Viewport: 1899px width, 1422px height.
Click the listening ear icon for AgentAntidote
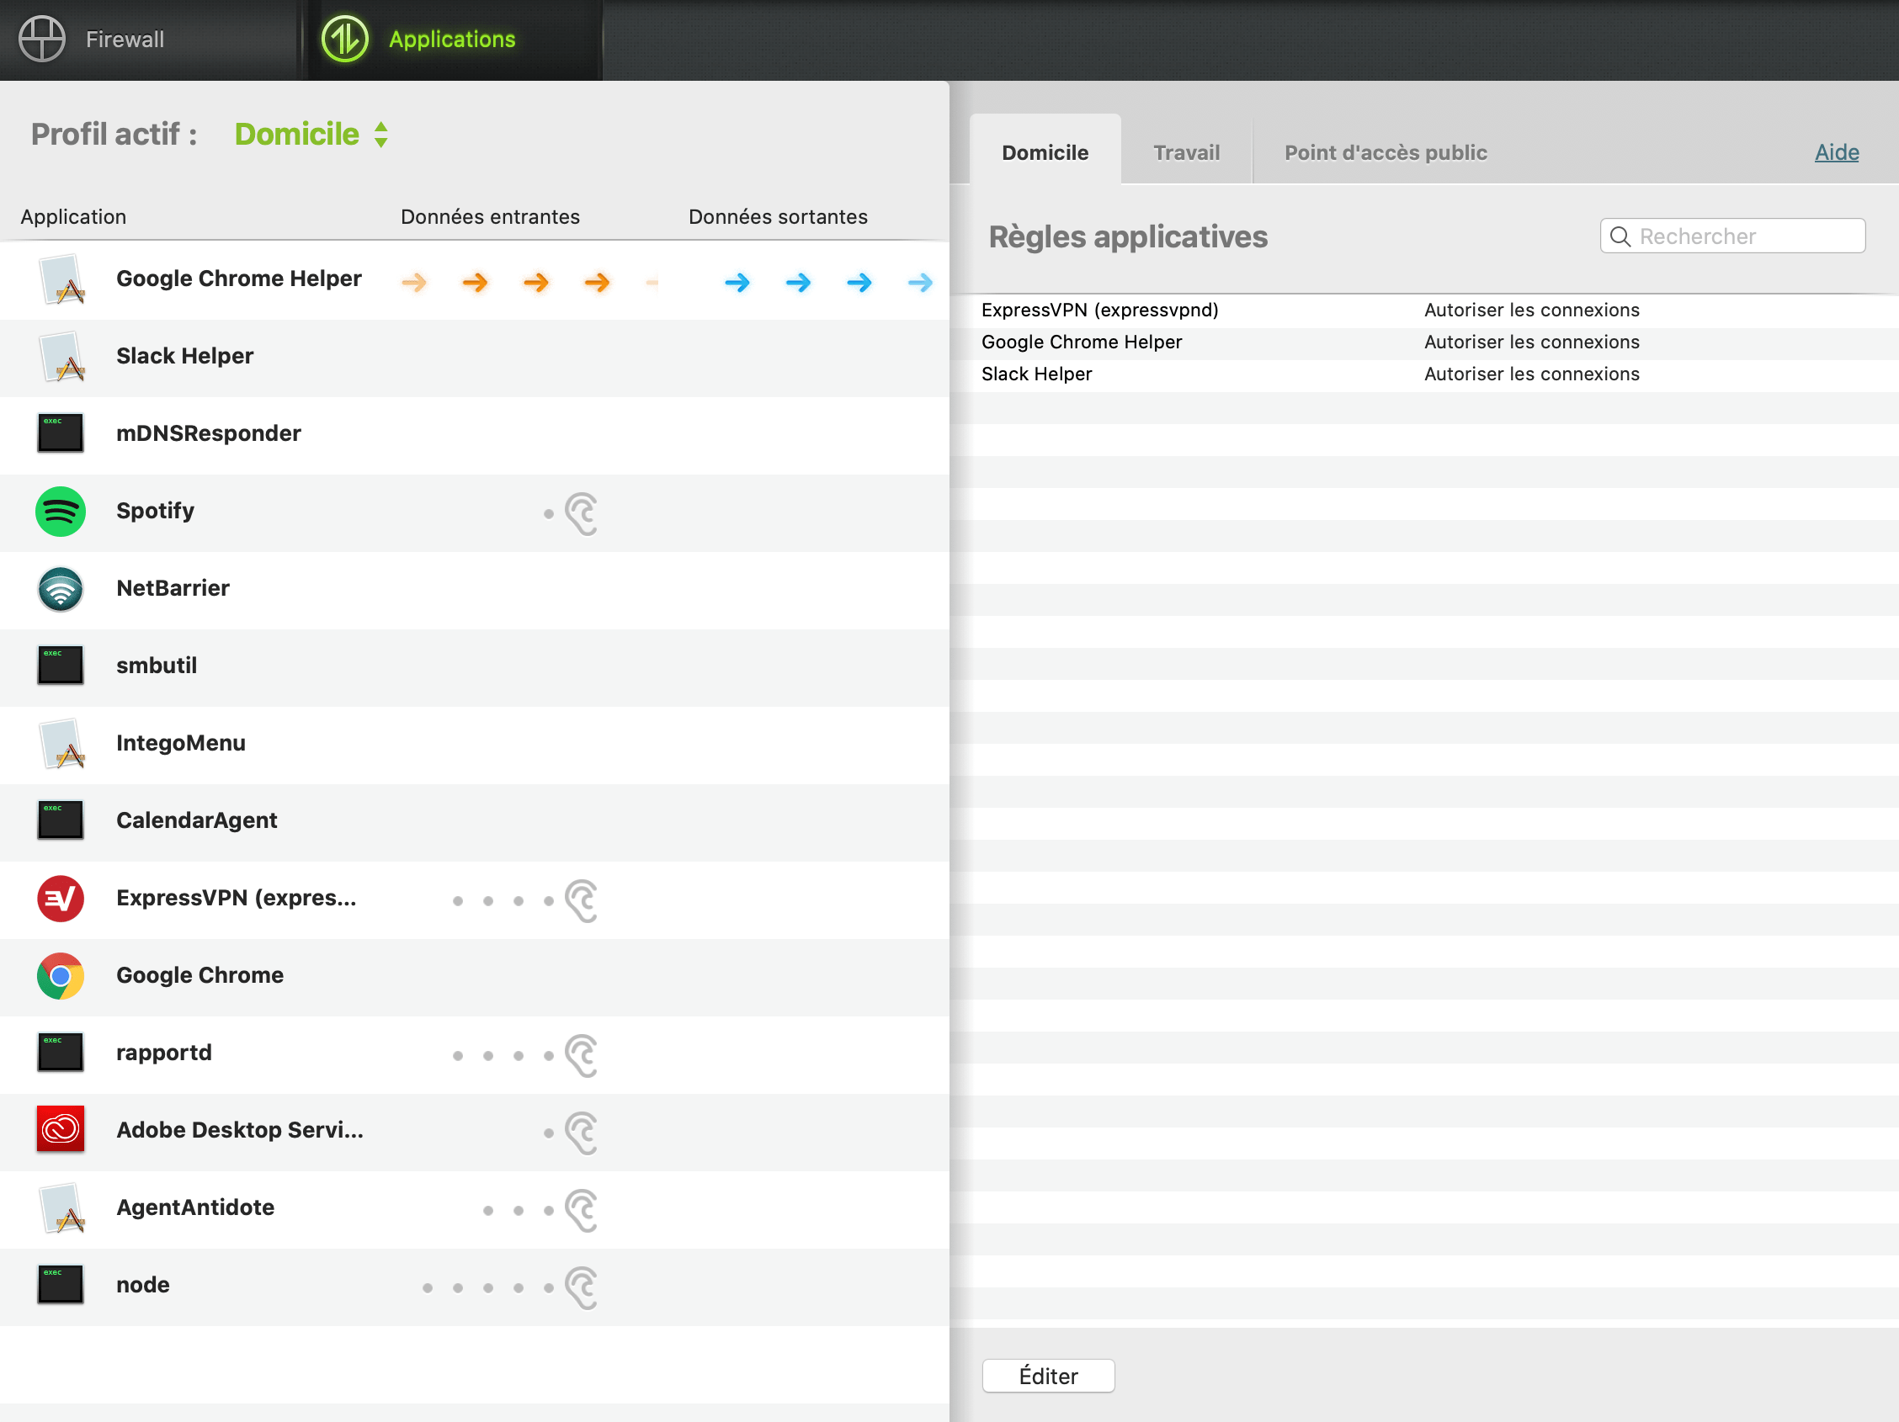(x=581, y=1210)
